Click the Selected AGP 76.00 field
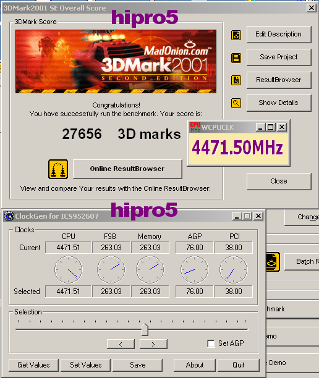 coord(195,292)
